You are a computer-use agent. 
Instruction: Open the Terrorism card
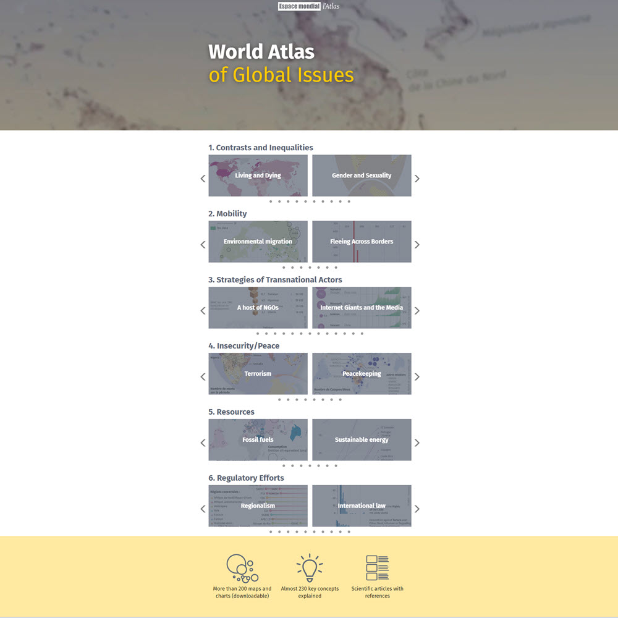pos(258,374)
